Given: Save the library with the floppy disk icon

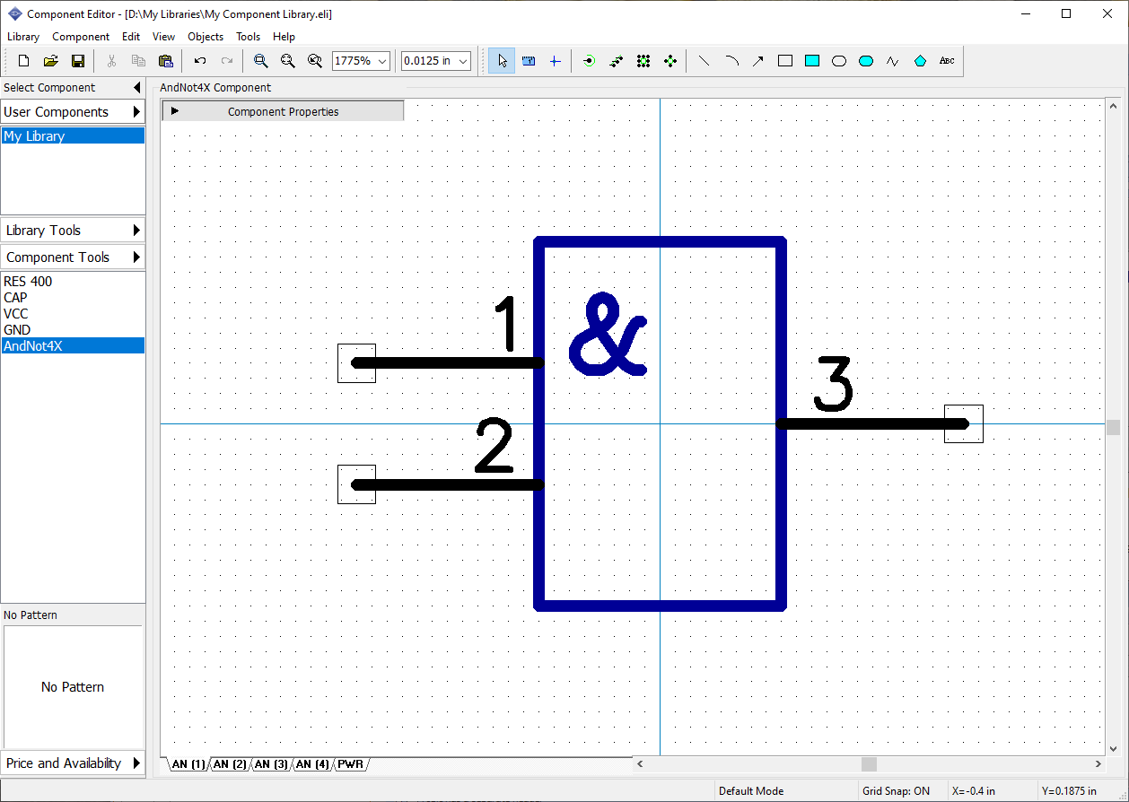Looking at the screenshot, I should coord(78,61).
